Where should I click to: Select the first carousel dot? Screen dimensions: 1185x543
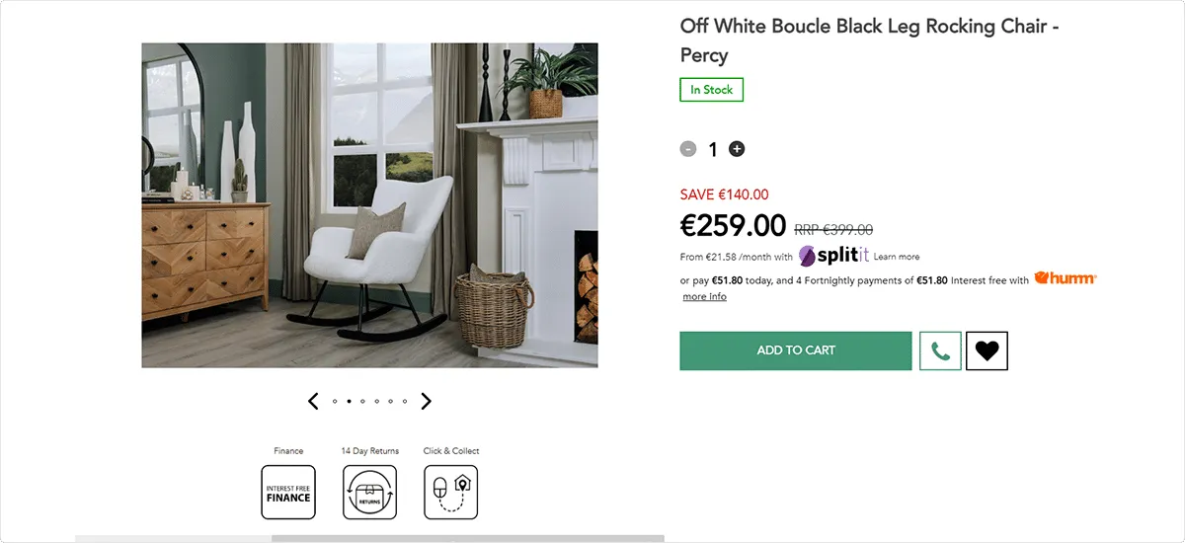pos(335,402)
